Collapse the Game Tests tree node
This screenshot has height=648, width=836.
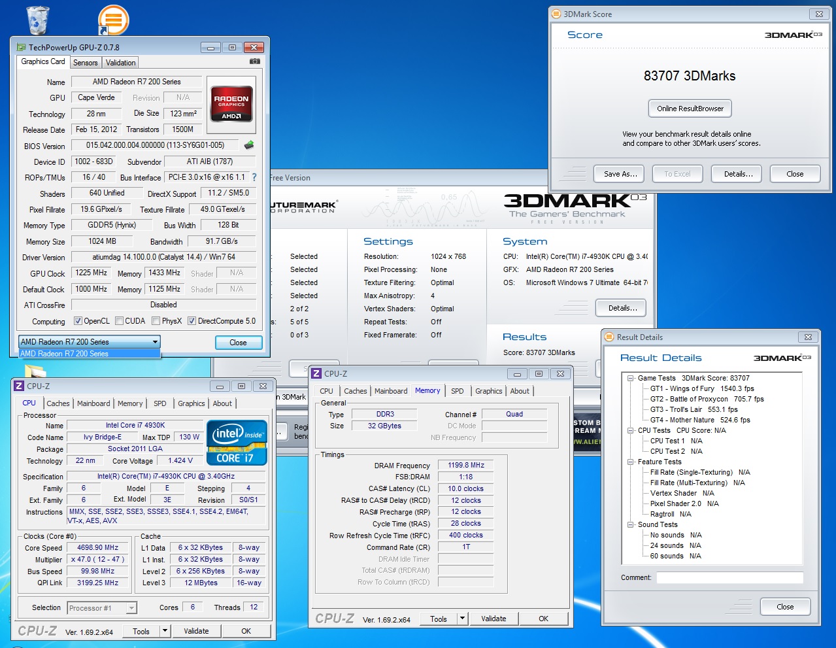(x=631, y=378)
